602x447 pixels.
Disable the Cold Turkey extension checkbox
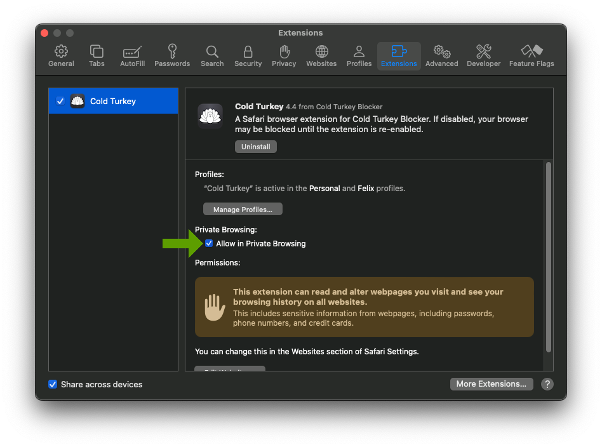(60, 101)
